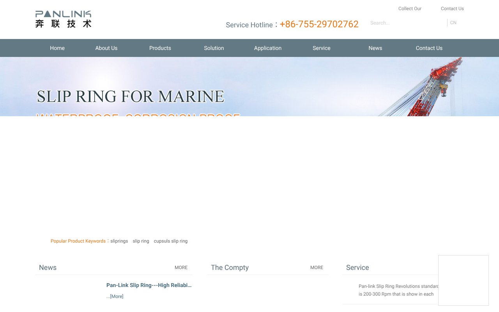The image size is (499, 312).
Task: Click the Panlink company logo
Action: click(63, 19)
